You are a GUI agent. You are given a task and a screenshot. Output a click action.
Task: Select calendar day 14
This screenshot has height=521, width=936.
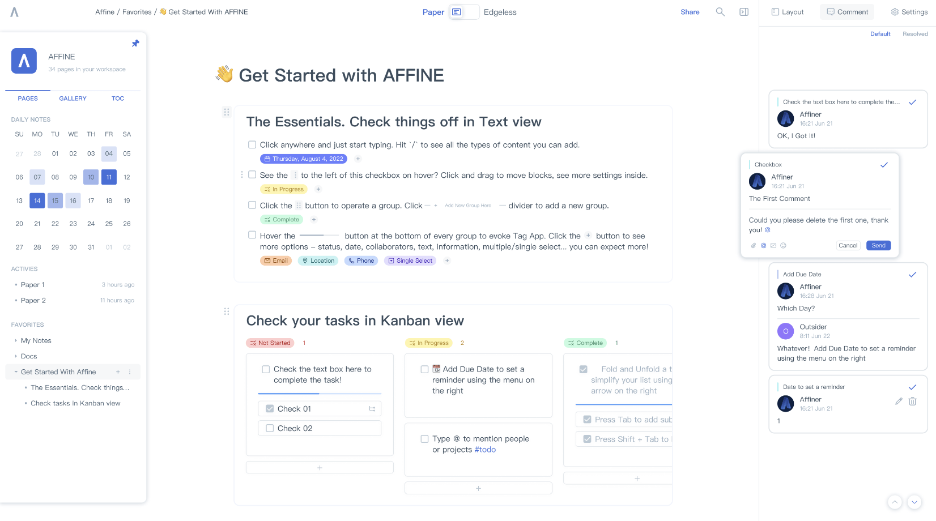[x=37, y=200]
